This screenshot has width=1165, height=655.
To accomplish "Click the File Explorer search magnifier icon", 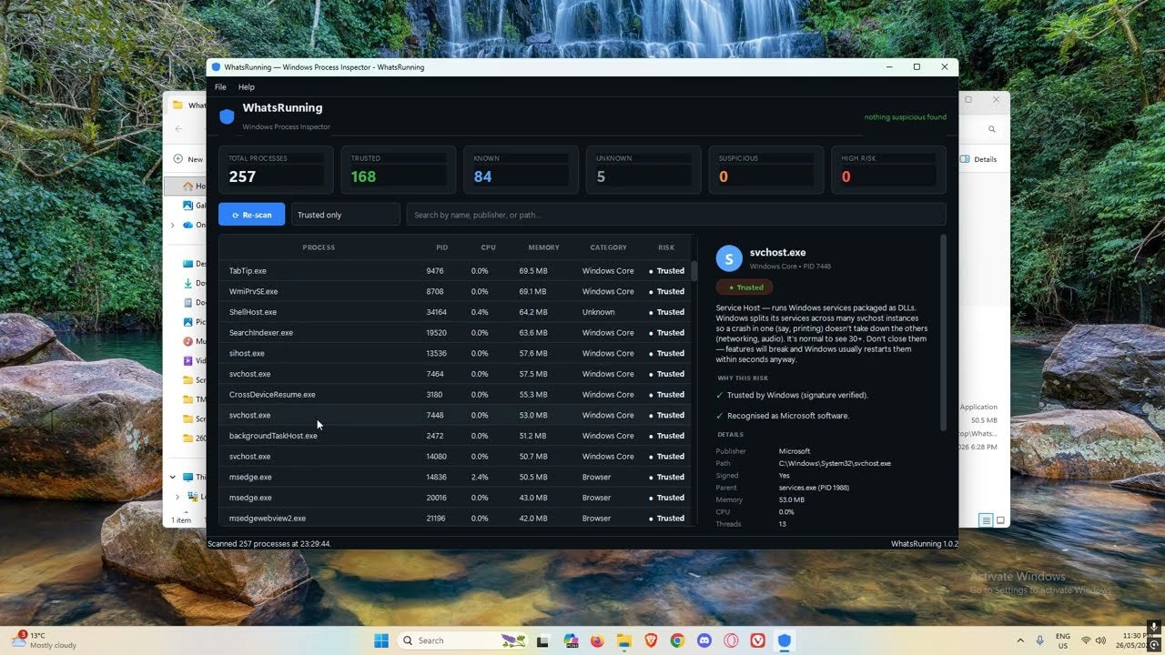I will tap(992, 129).
